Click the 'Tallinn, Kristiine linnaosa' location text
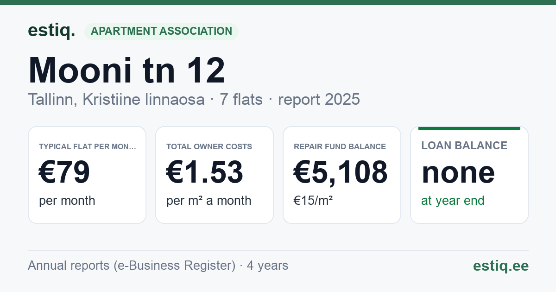This screenshot has height=292, width=556. pos(116,99)
